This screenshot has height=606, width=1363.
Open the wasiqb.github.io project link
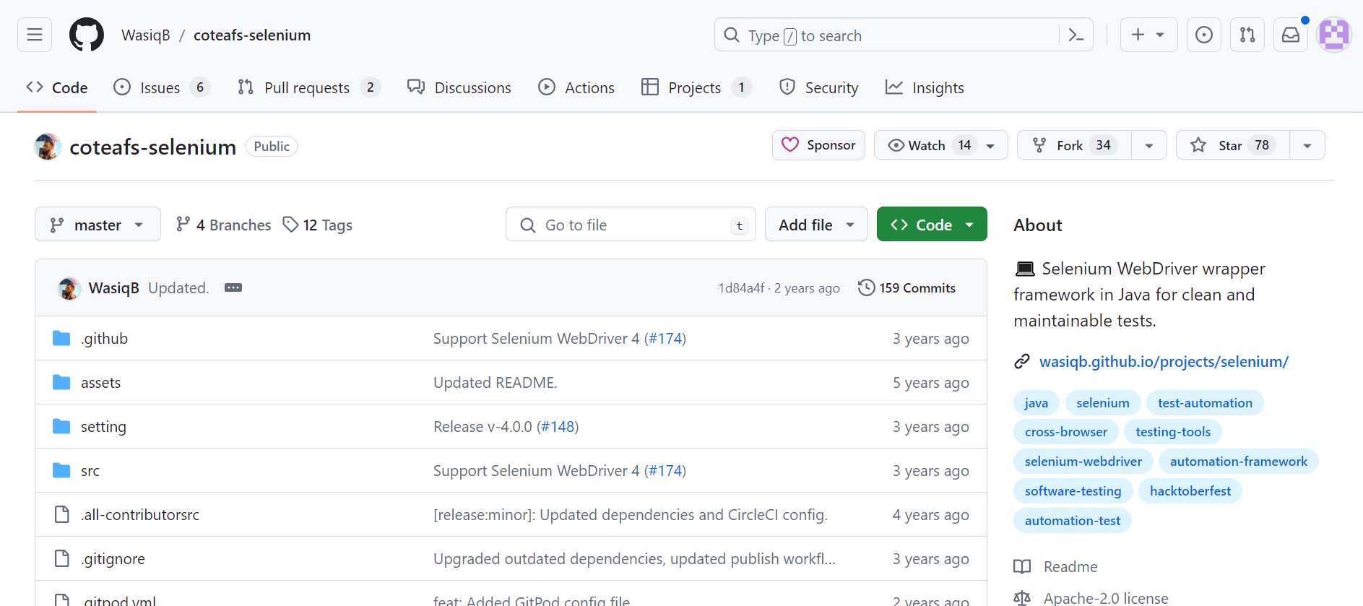point(1163,361)
